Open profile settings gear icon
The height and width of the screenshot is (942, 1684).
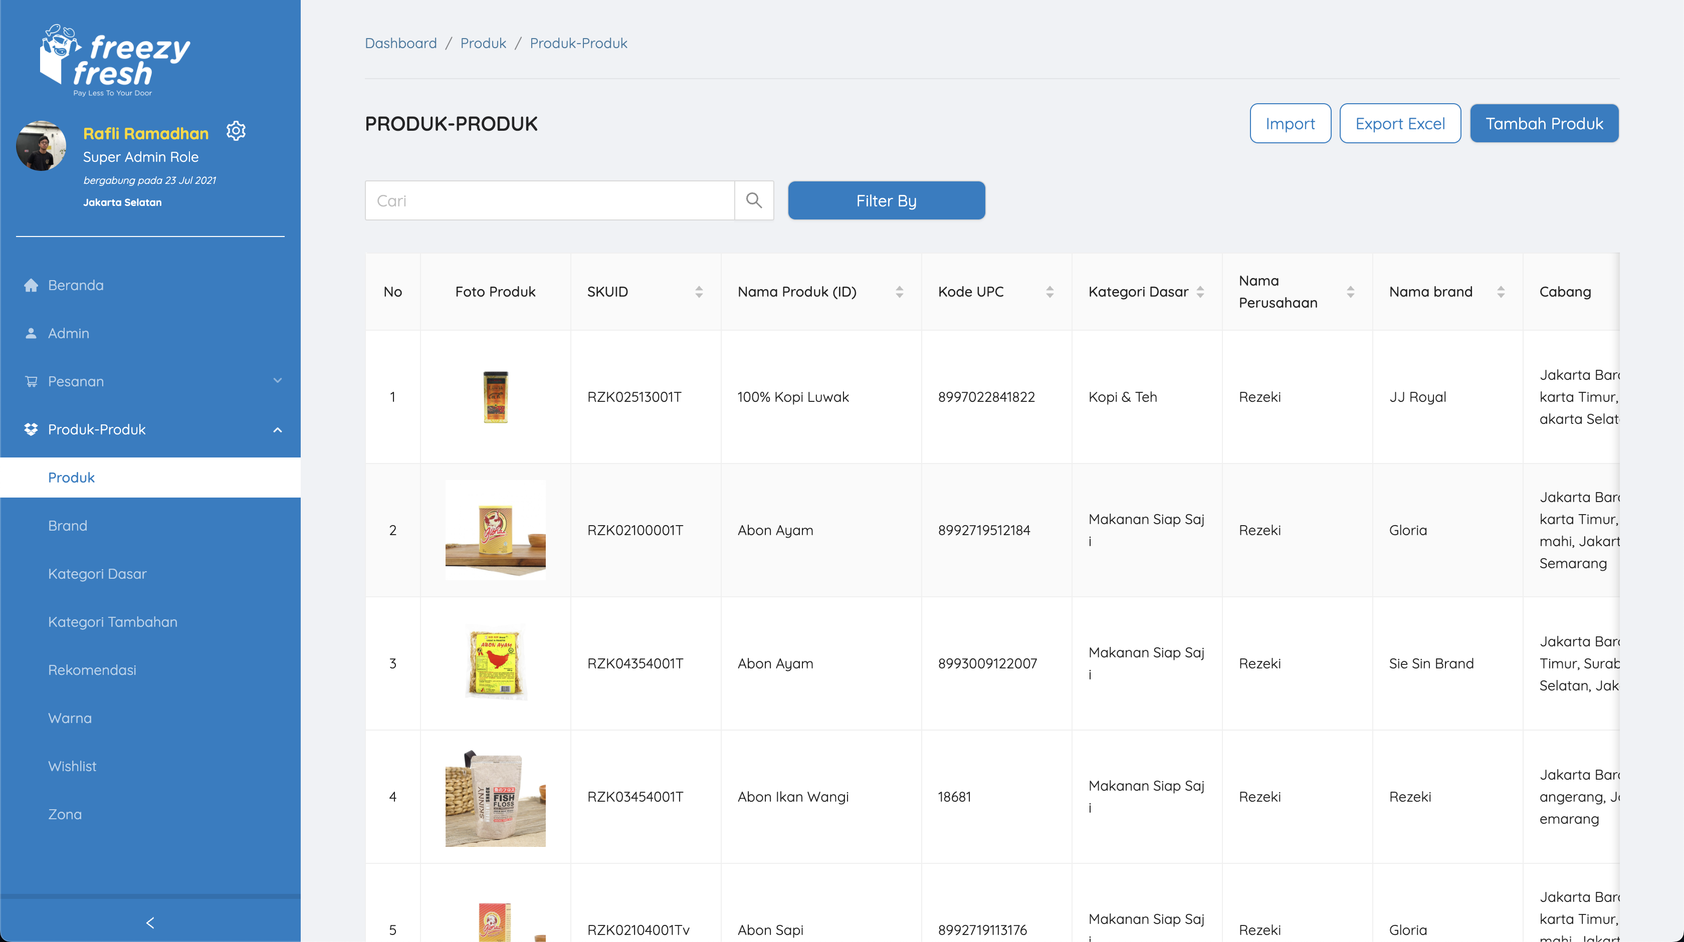click(236, 131)
